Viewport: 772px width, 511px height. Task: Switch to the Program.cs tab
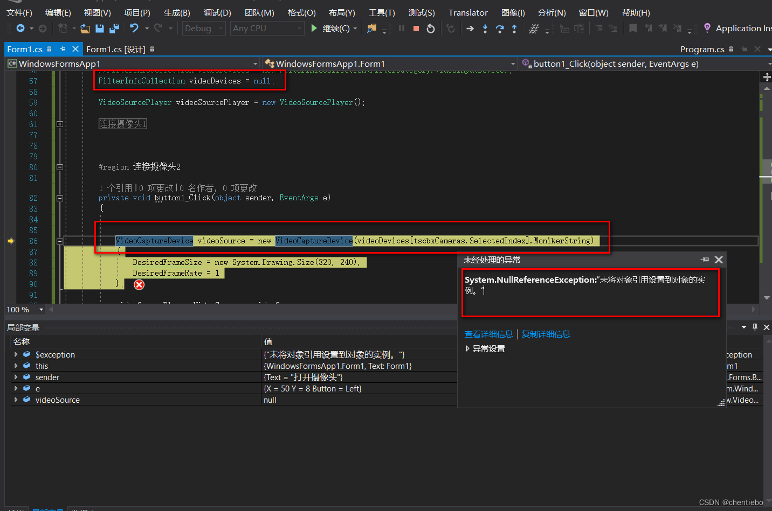pos(702,49)
